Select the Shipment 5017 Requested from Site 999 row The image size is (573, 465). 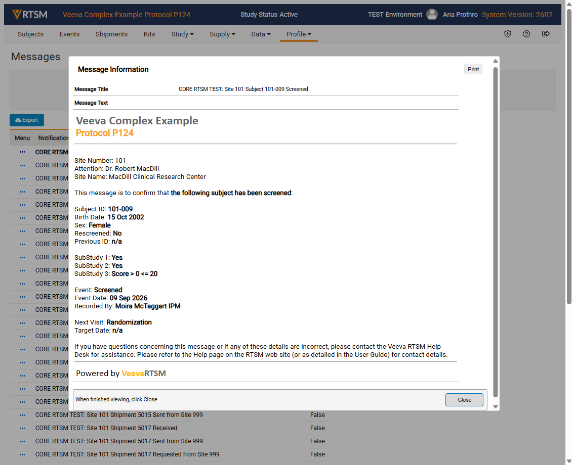pyautogui.click(x=170, y=454)
